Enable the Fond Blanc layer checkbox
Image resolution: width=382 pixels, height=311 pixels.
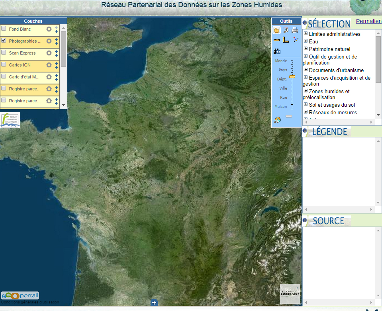point(4,29)
